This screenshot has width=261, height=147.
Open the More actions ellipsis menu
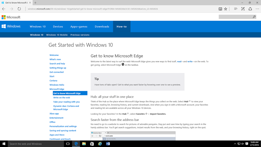[x=257, y=9]
